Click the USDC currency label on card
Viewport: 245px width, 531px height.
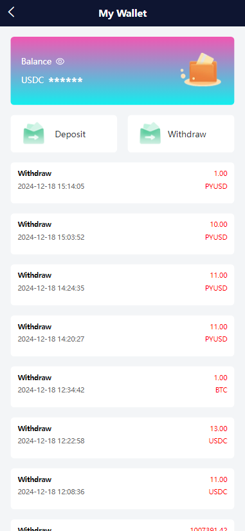(32, 81)
